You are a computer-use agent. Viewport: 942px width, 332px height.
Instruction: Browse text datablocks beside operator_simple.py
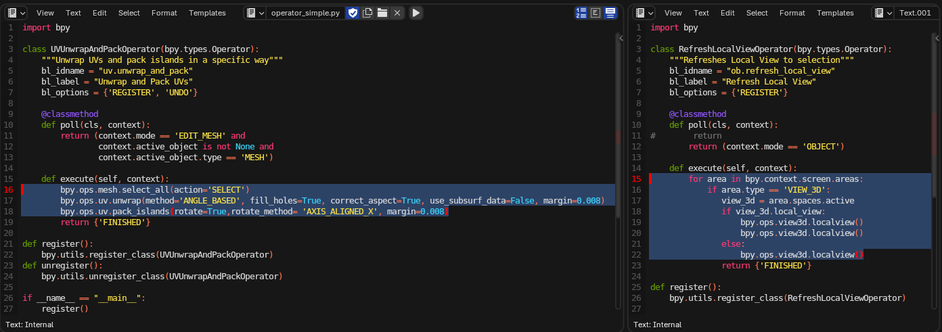[255, 13]
